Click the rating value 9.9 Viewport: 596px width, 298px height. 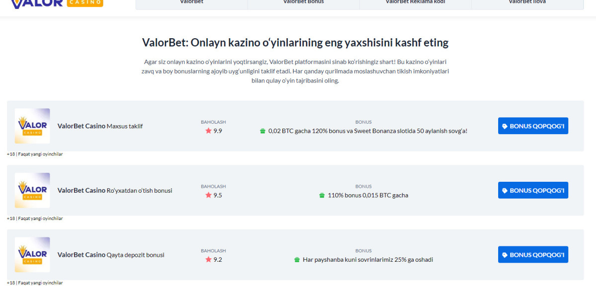pos(218,131)
